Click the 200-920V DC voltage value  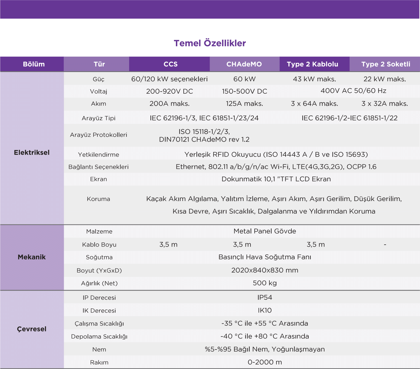pyautogui.click(x=170, y=91)
